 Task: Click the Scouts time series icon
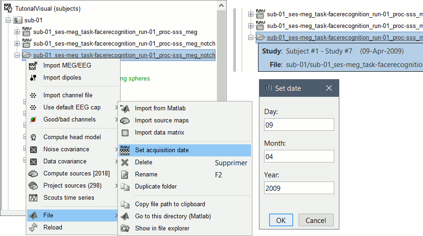coord(33,198)
